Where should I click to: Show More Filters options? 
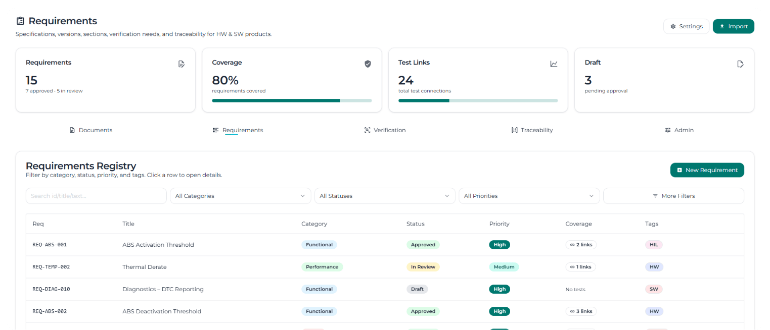[673, 196]
